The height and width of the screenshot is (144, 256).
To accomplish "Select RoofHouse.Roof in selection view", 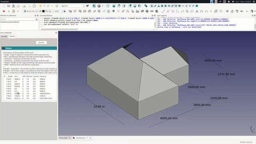I will point(10,22).
